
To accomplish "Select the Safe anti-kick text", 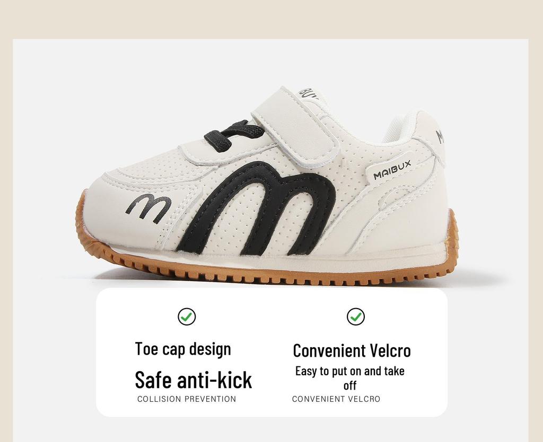I will (193, 380).
